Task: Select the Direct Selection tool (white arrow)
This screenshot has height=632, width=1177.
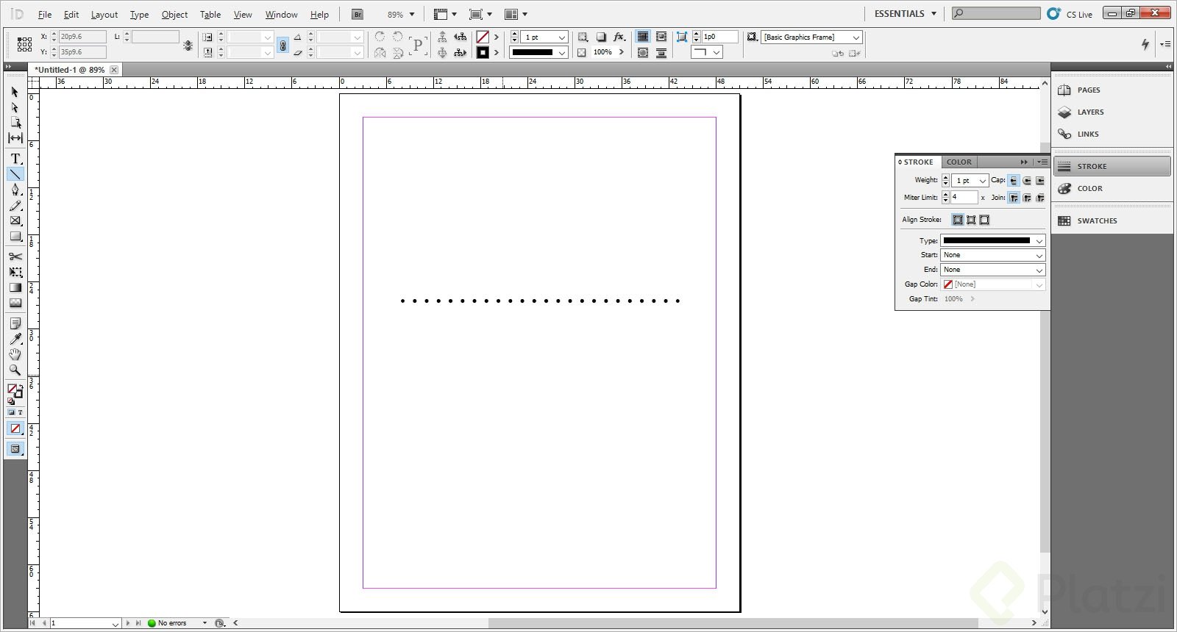Action: (x=15, y=107)
